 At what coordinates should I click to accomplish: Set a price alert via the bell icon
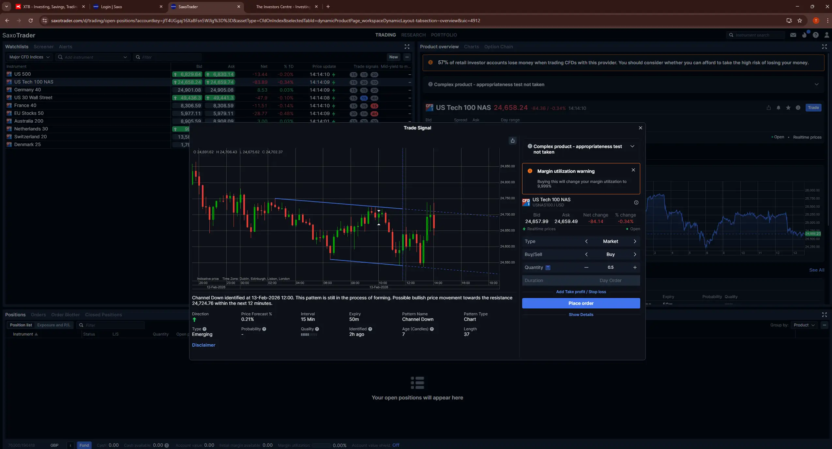[x=779, y=108]
